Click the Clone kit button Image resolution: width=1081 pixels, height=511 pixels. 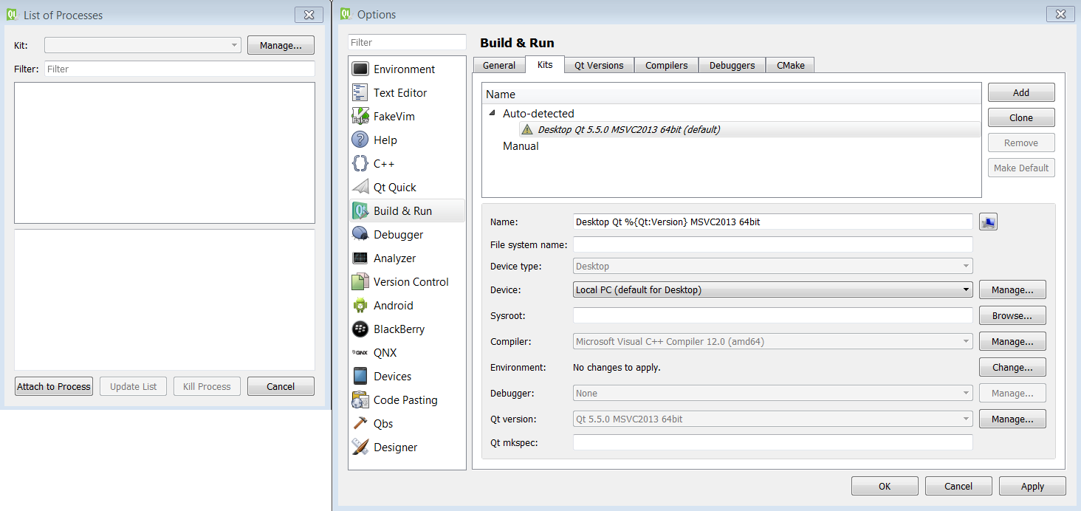coord(1020,118)
